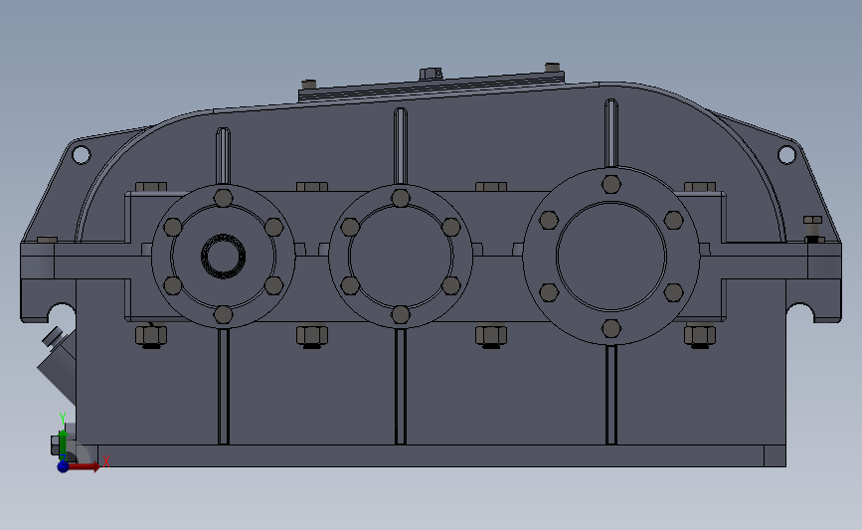This screenshot has height=530, width=862.
Task: Select the upright bolt on right flange
Action: tap(812, 229)
